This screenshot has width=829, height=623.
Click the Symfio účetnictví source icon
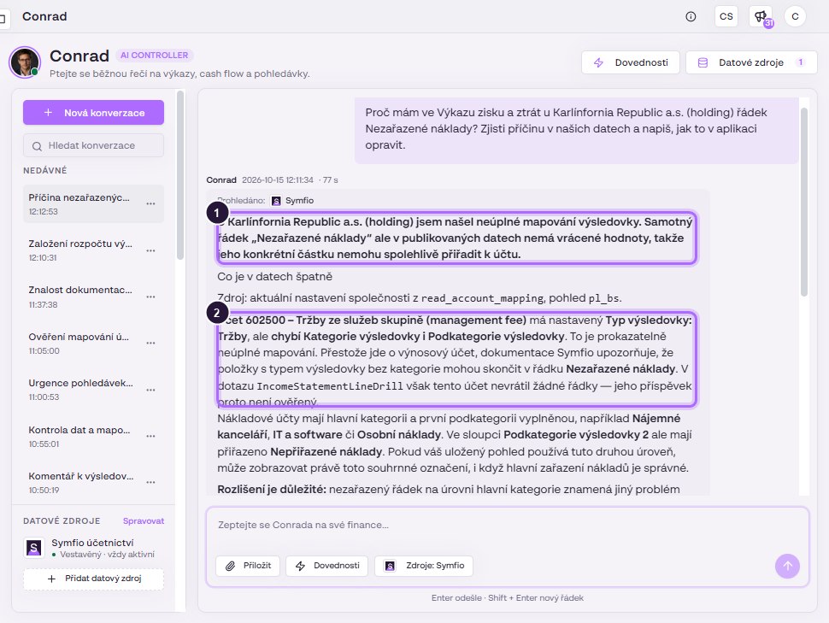tap(34, 548)
